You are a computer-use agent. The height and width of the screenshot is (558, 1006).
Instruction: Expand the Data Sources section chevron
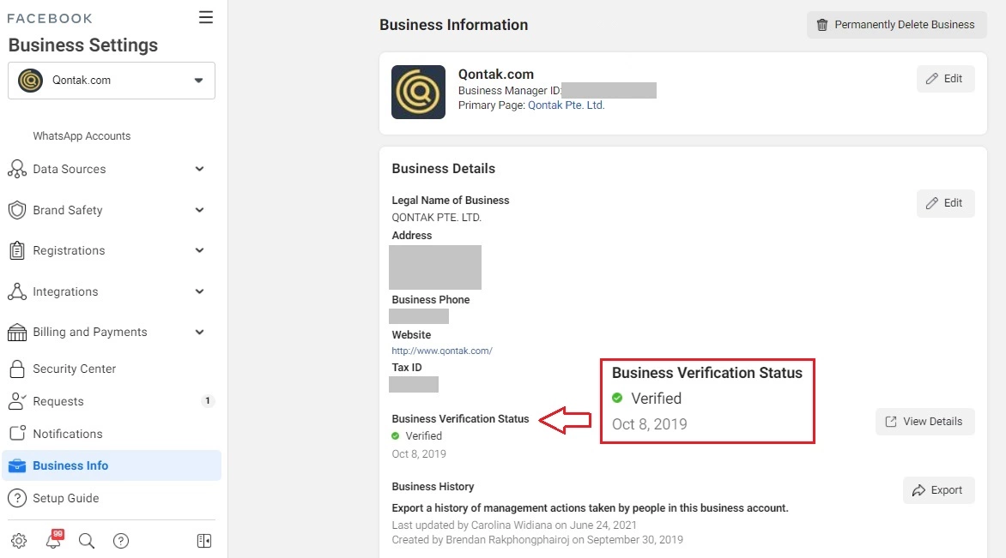[x=199, y=169]
